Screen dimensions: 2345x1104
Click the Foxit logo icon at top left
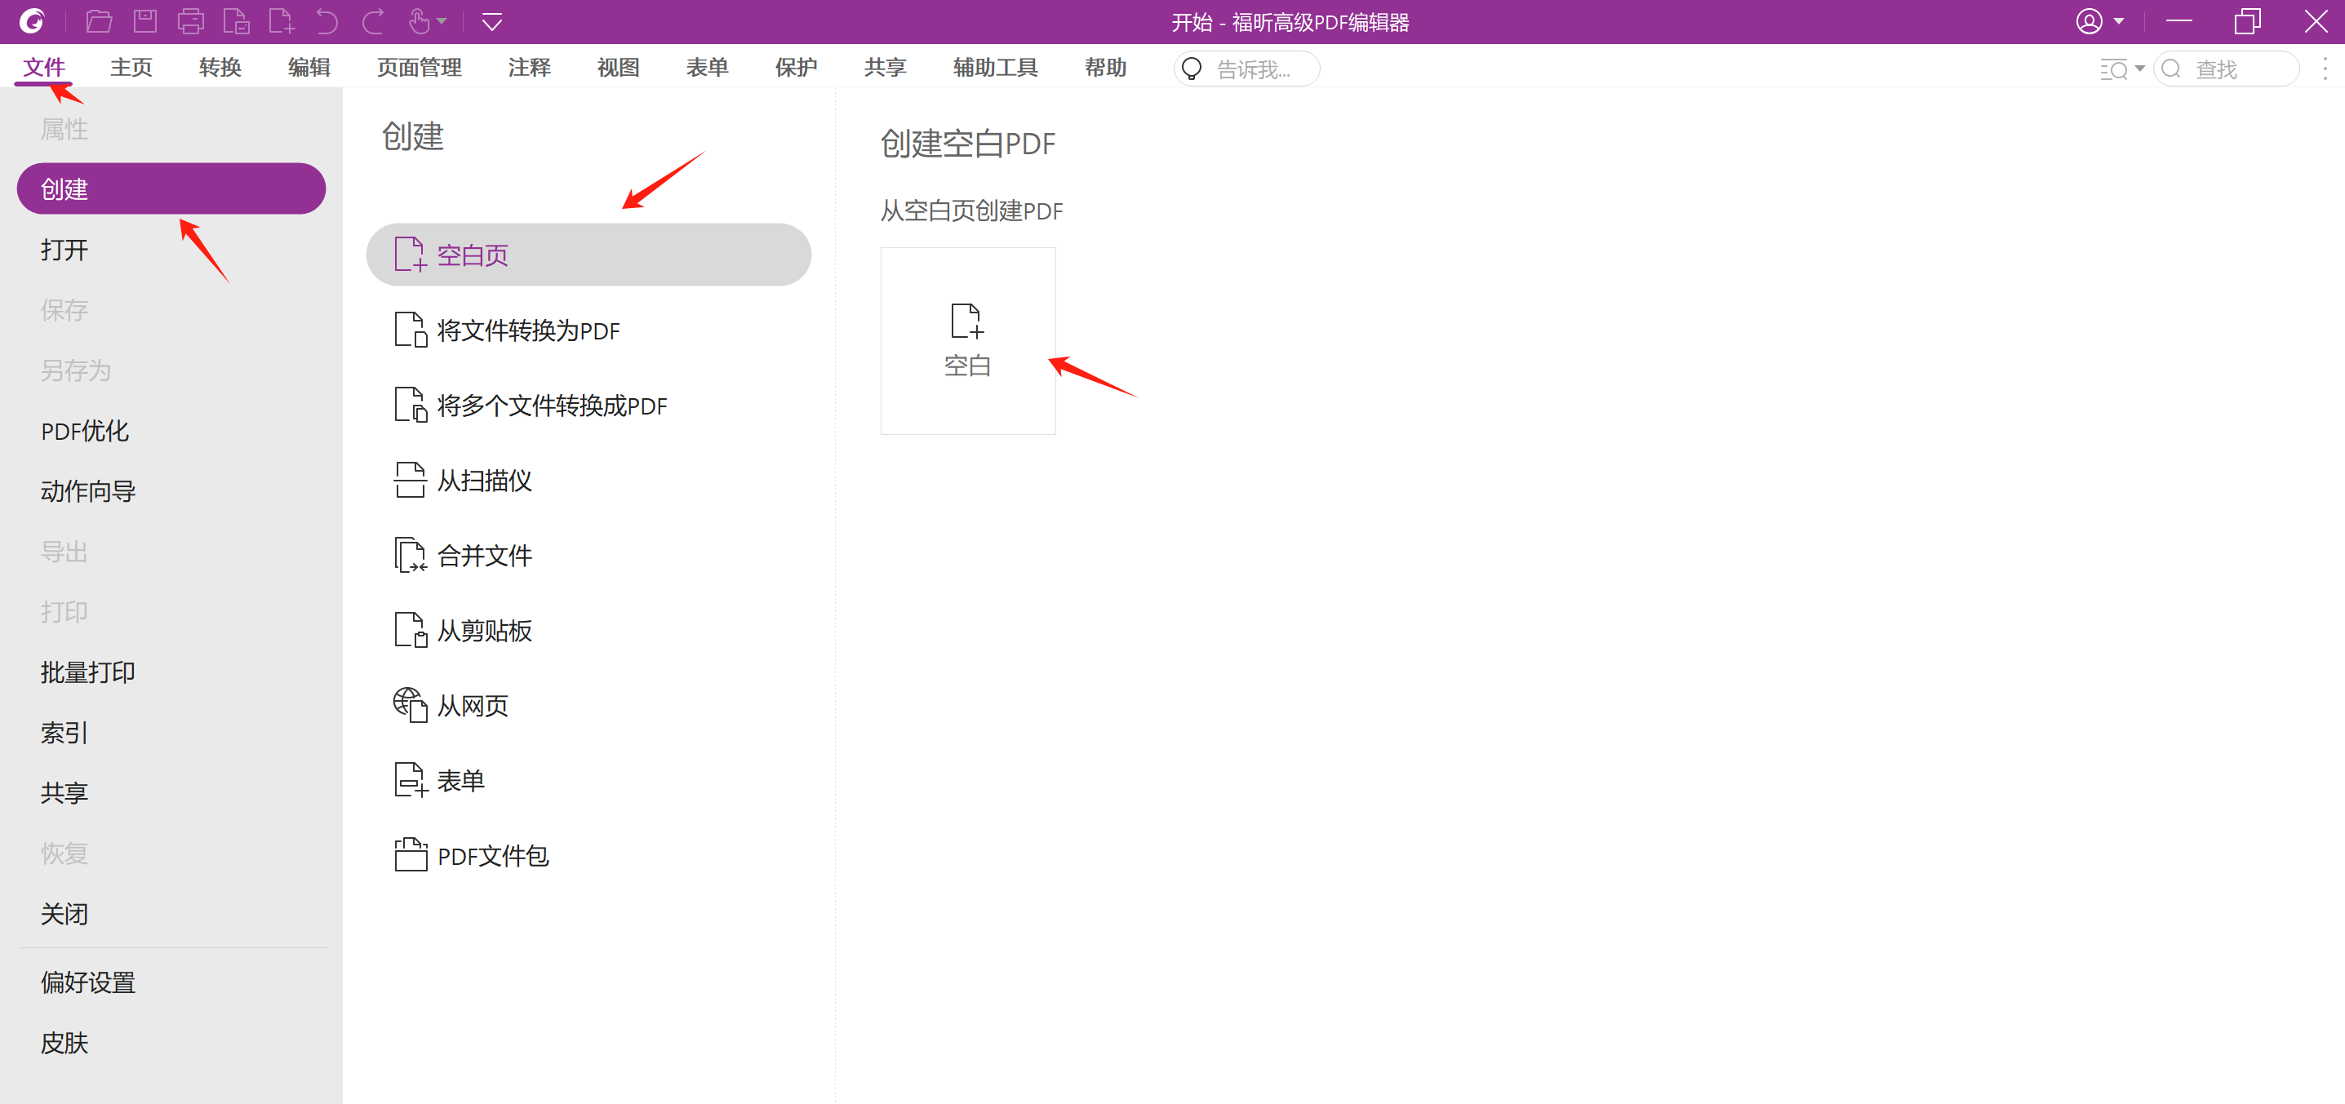pyautogui.click(x=33, y=21)
